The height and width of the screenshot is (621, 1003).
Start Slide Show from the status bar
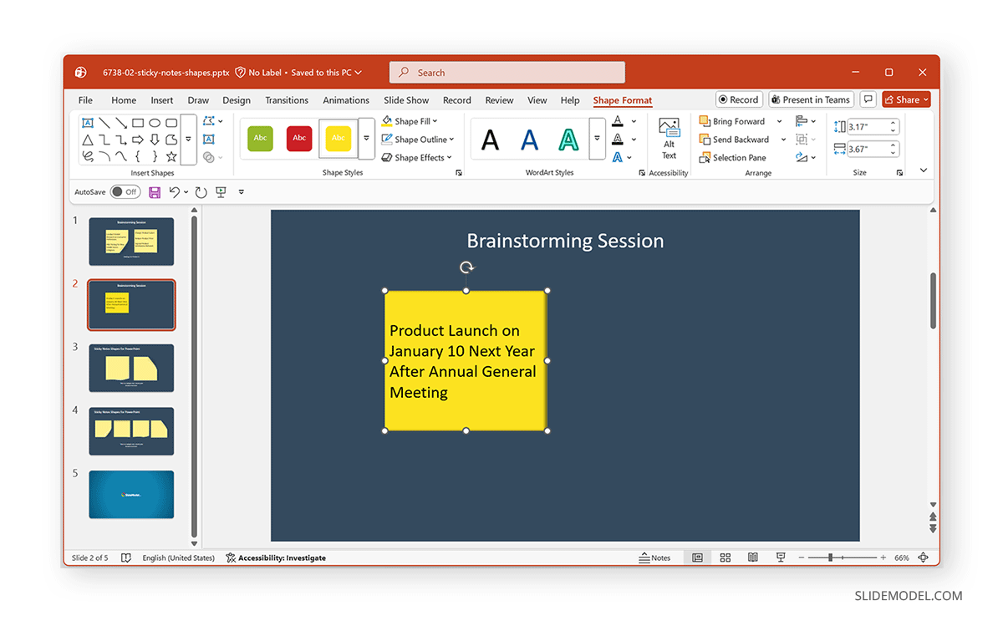coord(780,557)
